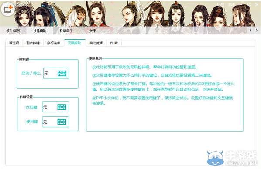Open the 按键辅助 menu tab
This screenshot has width=261, height=169.
[40, 30]
